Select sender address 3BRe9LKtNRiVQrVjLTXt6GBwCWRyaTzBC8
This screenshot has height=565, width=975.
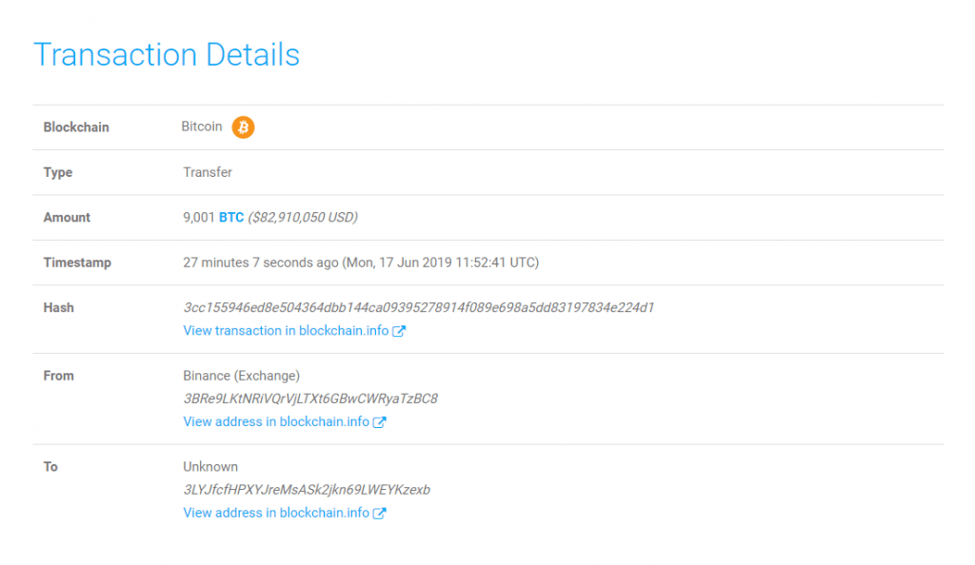(310, 399)
